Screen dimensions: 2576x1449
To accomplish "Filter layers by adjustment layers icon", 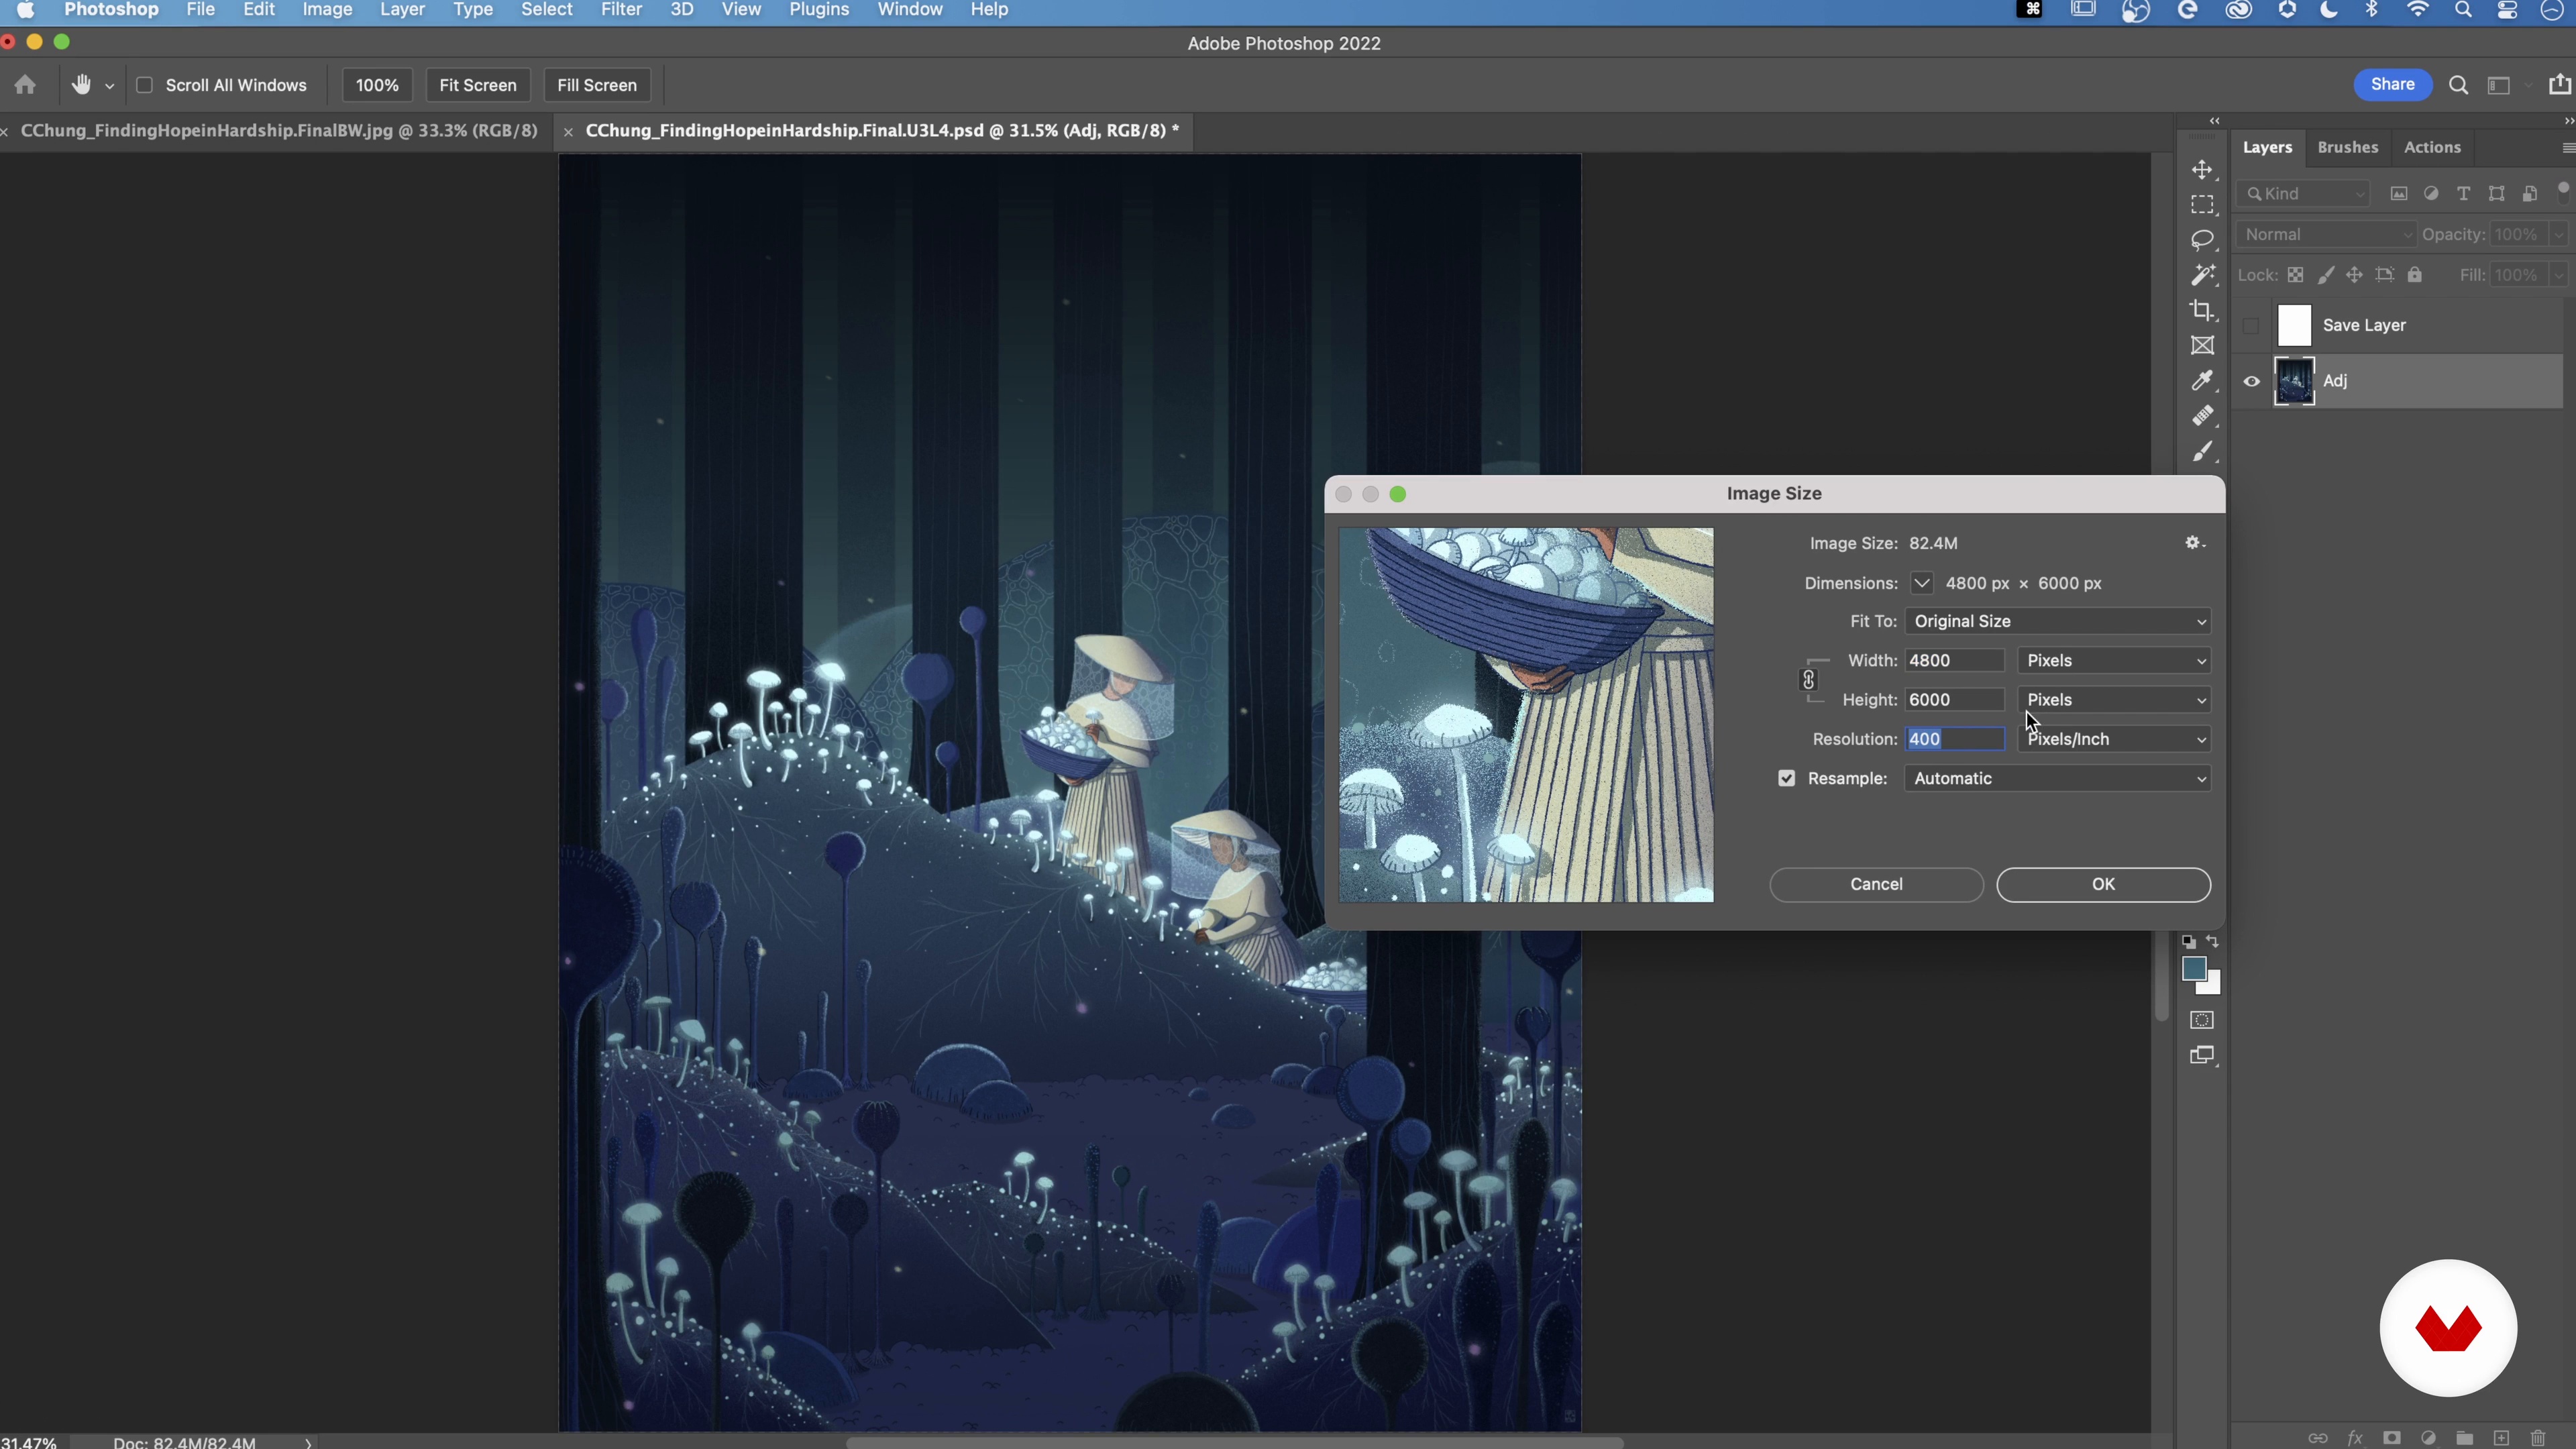I will click(2431, 194).
